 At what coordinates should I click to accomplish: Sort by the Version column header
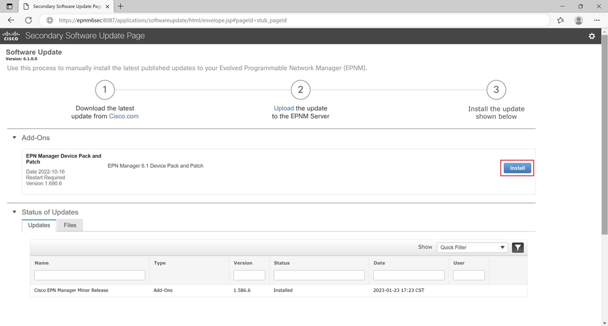(243, 263)
